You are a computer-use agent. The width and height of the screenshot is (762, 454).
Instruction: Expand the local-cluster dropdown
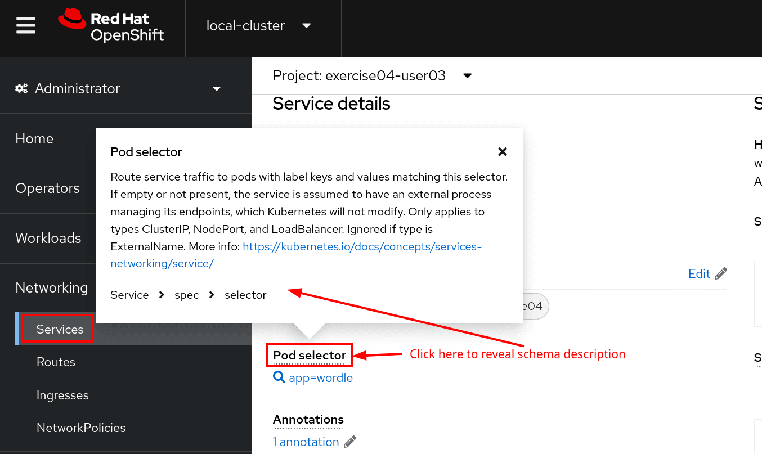306,26
